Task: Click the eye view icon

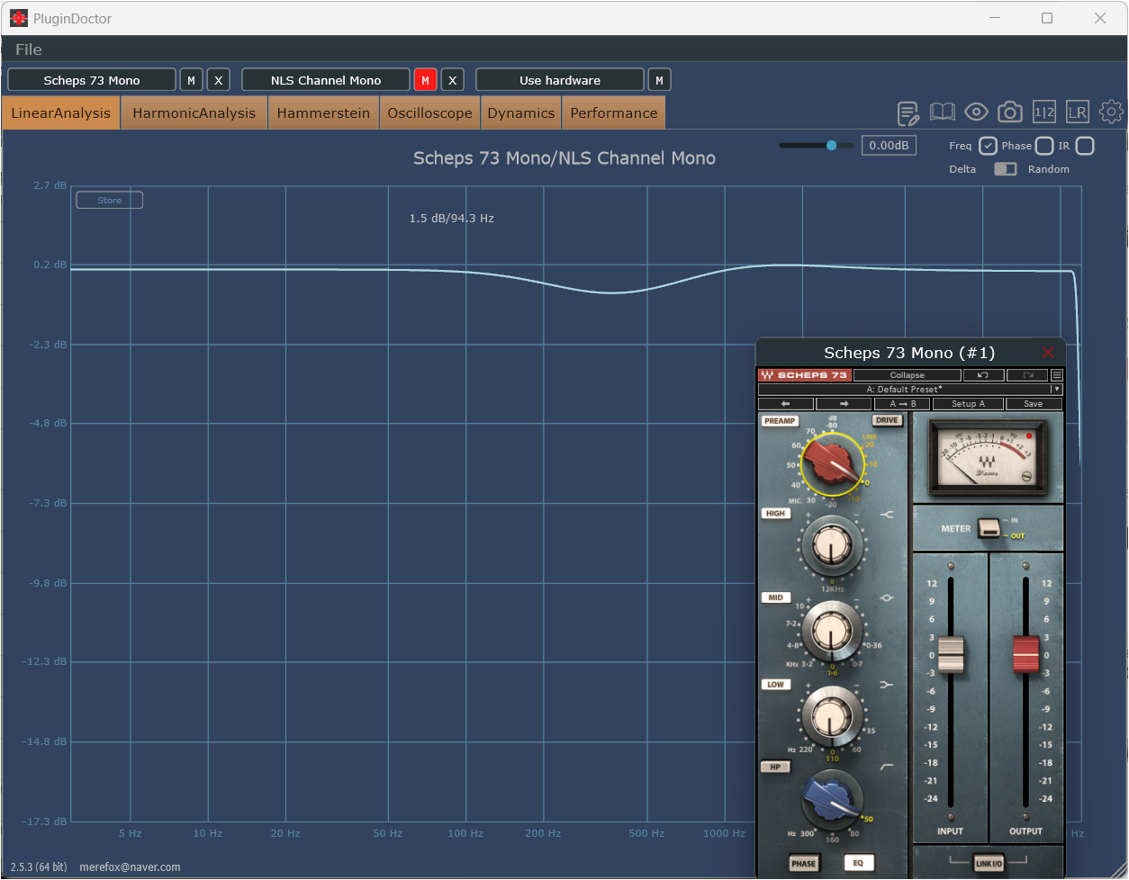Action: tap(976, 112)
